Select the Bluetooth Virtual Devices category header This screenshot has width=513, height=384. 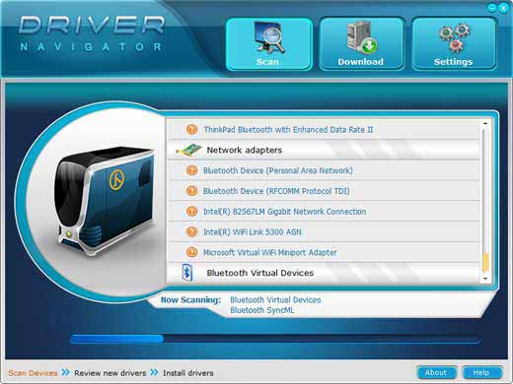(325, 273)
